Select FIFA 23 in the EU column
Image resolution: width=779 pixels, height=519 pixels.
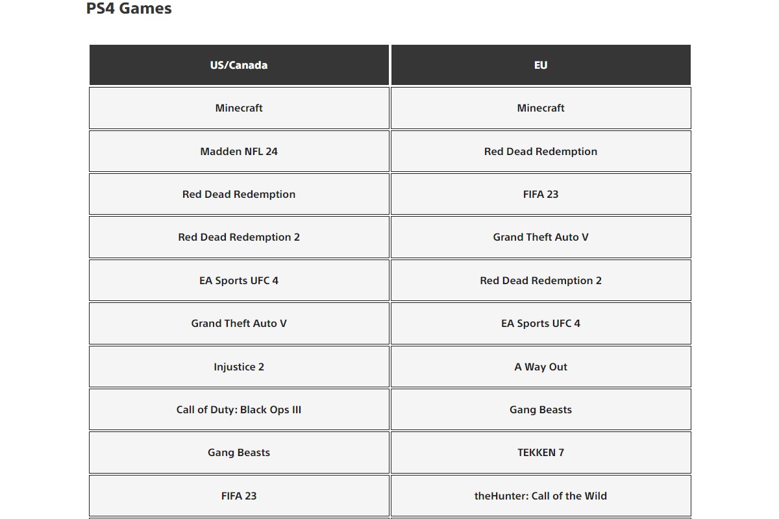pos(541,194)
